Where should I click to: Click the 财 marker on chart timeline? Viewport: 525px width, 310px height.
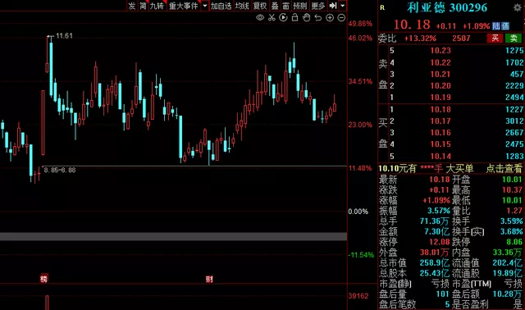coord(209,279)
